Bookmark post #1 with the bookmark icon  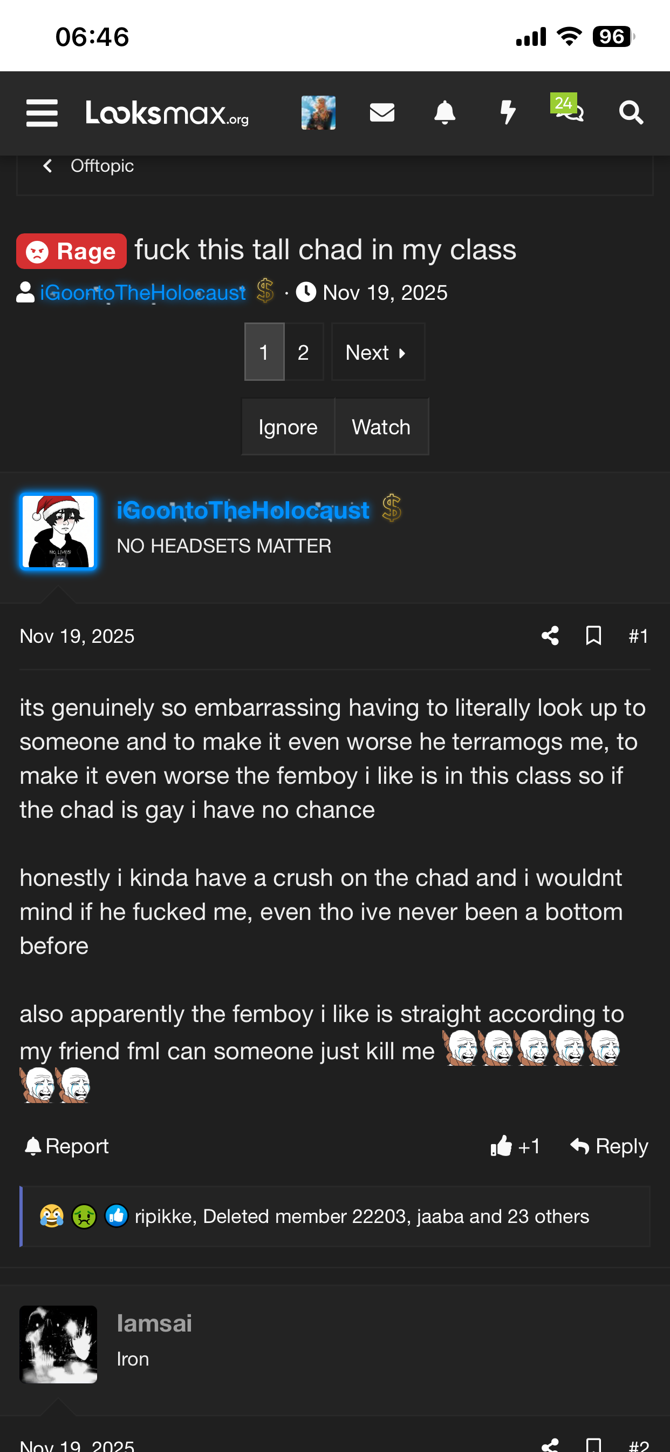593,636
